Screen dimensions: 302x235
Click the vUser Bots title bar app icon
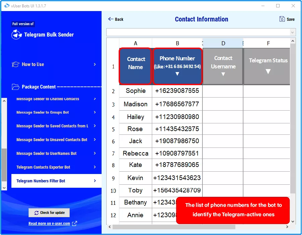pos(7,6)
